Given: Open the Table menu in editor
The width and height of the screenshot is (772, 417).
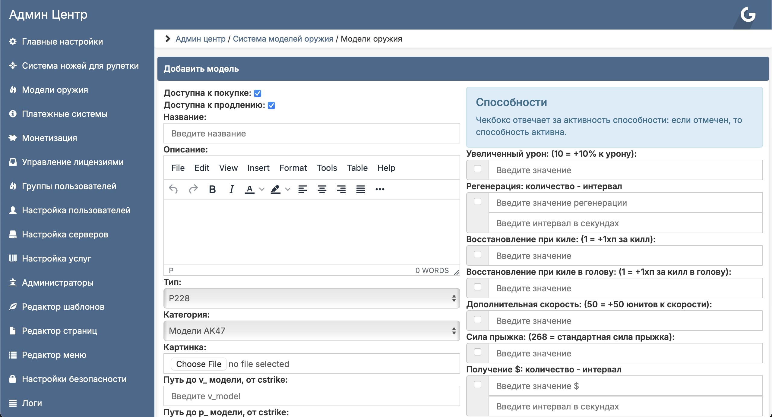Looking at the screenshot, I should (357, 168).
